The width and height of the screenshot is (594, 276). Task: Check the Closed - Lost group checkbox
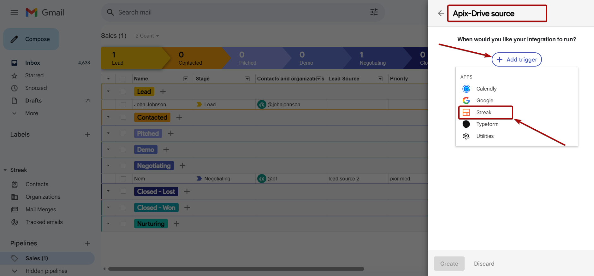pos(123,191)
